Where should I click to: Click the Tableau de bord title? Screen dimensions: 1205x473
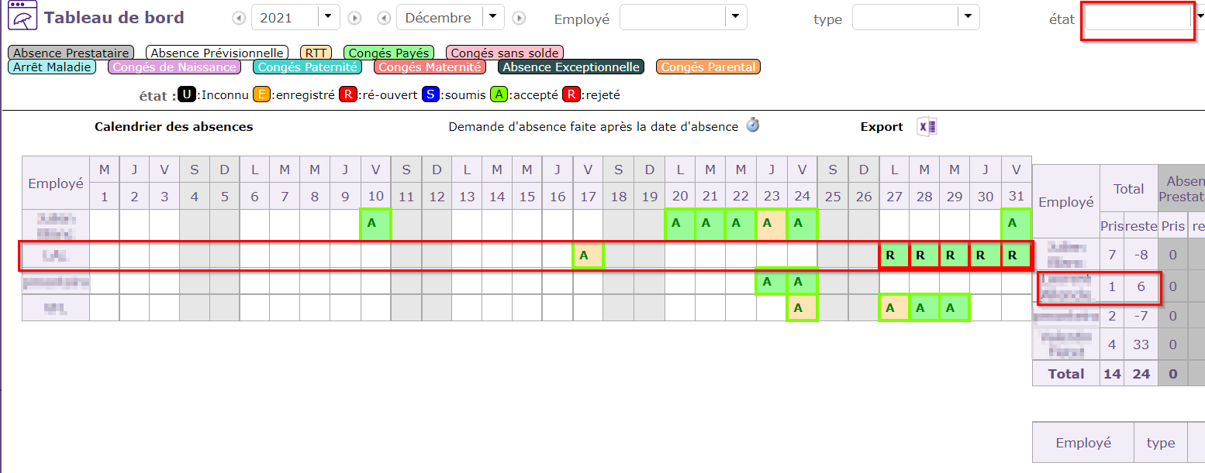[114, 18]
